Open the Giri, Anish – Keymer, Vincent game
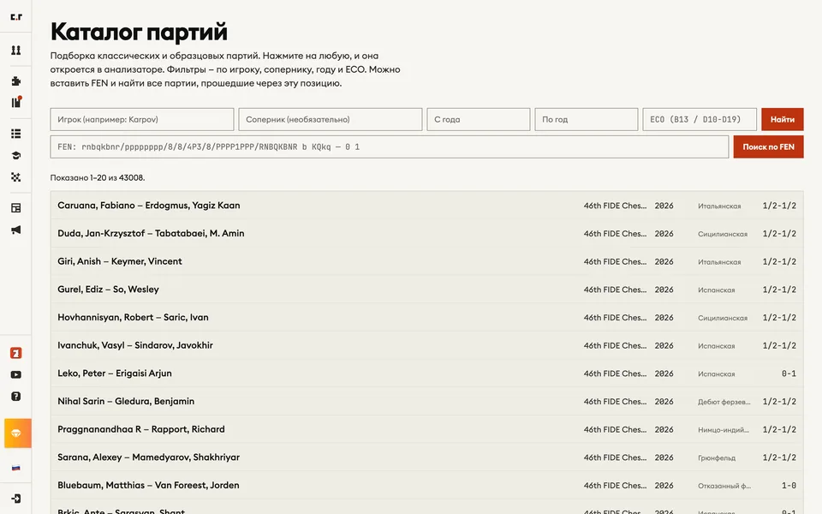 (x=426, y=261)
